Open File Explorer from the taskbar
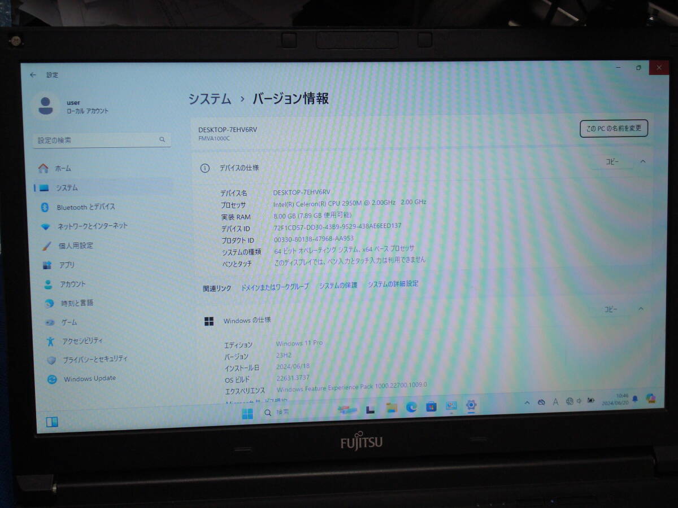Screen dimensions: 678x508 [392, 408]
